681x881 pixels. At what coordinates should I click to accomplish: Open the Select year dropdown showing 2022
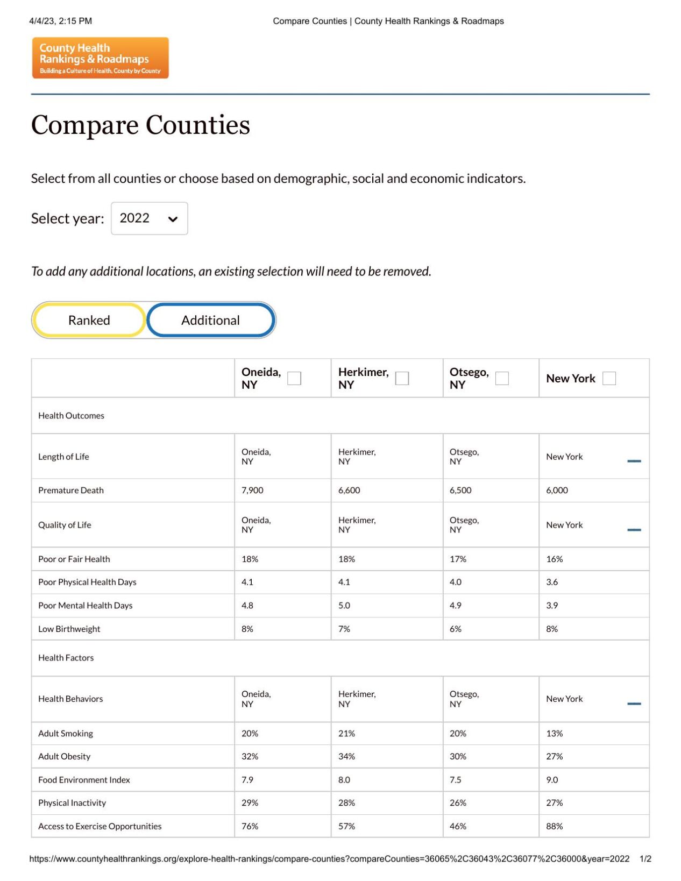point(149,218)
